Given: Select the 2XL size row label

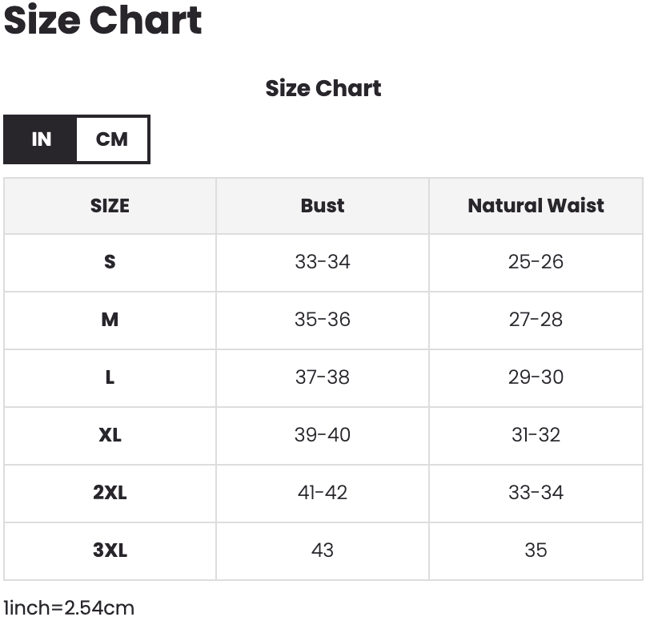Looking at the screenshot, I should tap(110, 493).
